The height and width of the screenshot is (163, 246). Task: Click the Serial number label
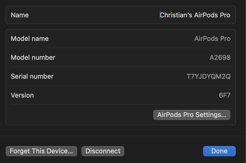tap(32, 76)
